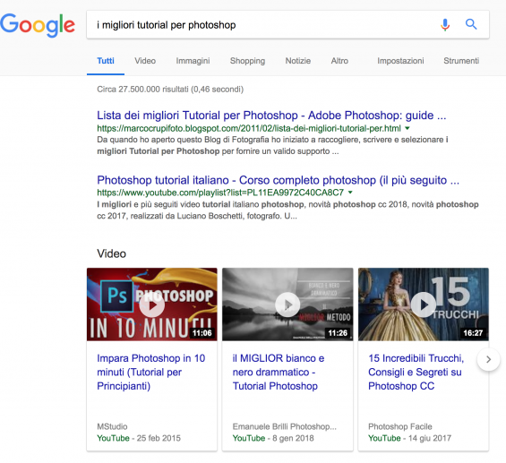The width and height of the screenshot is (506, 463).
Task: Click 'YouTube - 14 giu 2017' source text
Action: (409, 438)
